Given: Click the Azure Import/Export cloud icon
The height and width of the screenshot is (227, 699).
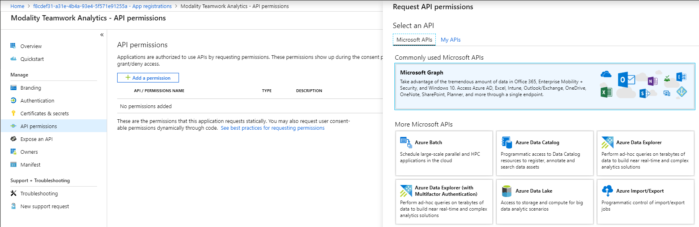Looking at the screenshot, I should coord(608,191).
